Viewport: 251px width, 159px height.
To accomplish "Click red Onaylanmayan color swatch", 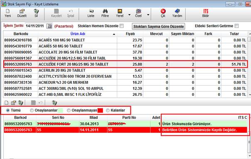I will click(100, 110).
